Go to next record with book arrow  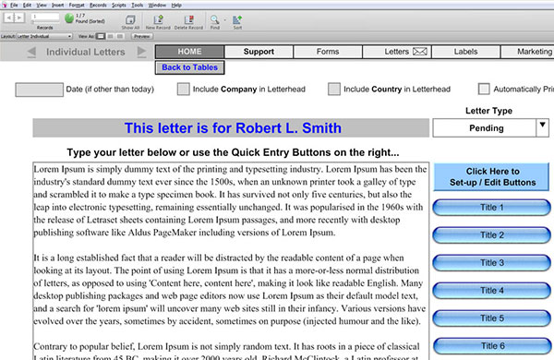click(x=19, y=18)
